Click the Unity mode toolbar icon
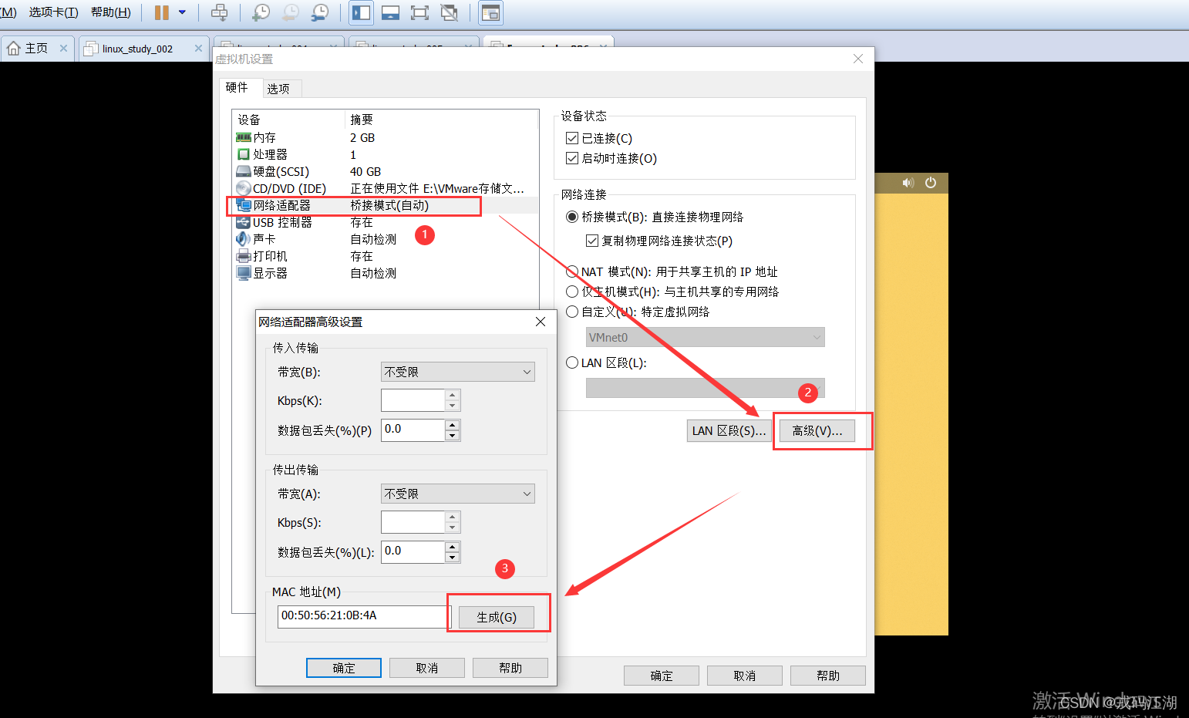 [x=449, y=12]
